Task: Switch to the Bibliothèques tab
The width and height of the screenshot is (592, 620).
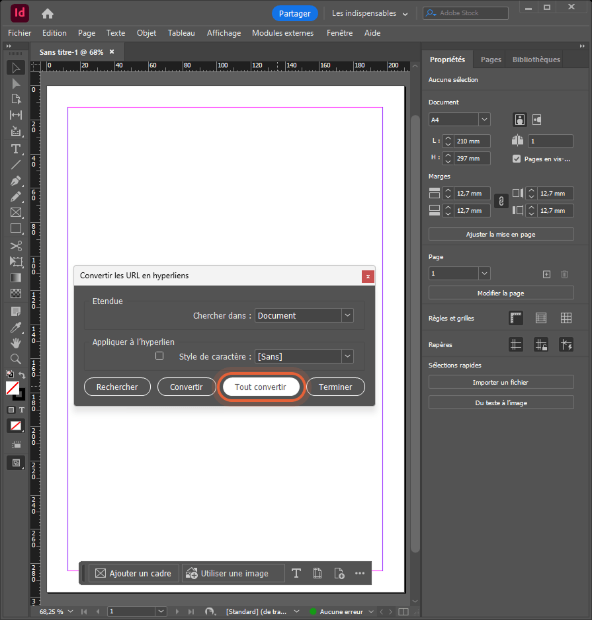Action: pos(536,59)
